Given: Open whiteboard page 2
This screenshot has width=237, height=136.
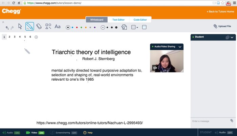Looking at the screenshot, I should [x=9, y=37].
